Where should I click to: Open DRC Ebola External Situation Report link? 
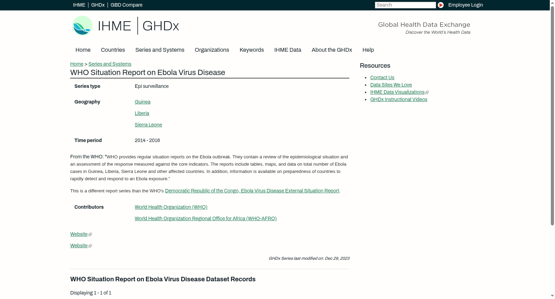pyautogui.click(x=252, y=191)
